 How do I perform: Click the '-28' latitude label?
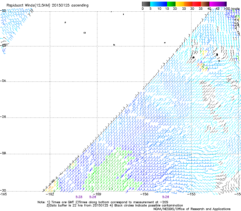pos(3,153)
